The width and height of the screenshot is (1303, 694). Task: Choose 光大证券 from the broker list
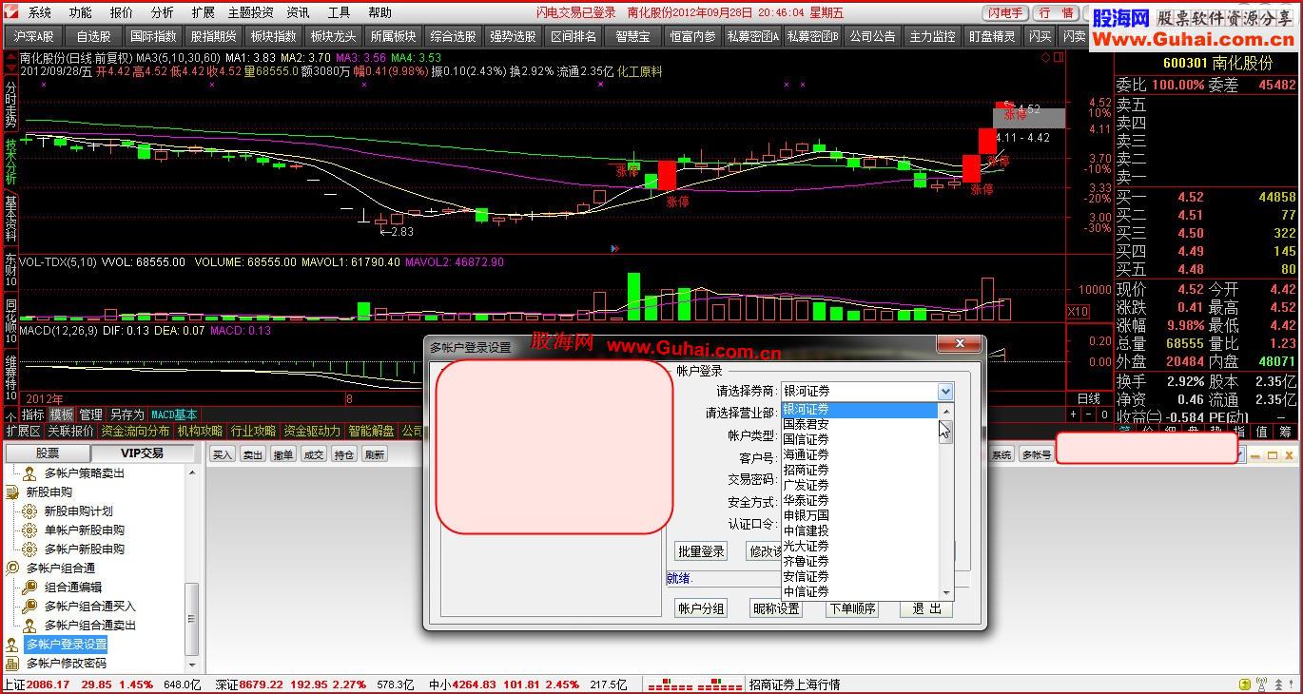point(806,546)
